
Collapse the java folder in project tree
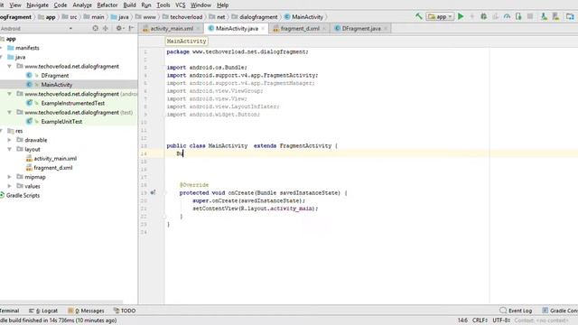(x=2, y=57)
